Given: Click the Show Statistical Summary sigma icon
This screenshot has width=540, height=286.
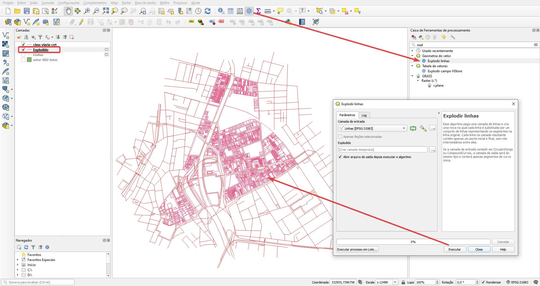Looking at the screenshot, I should (258, 11).
